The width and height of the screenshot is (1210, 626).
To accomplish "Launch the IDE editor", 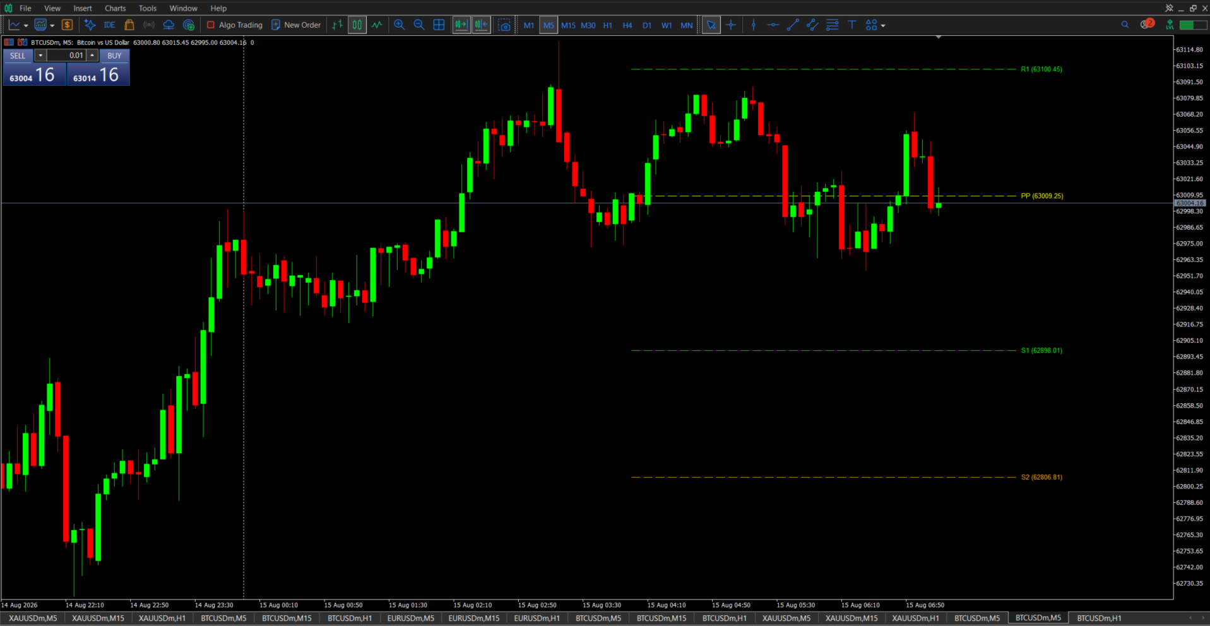I will point(109,25).
